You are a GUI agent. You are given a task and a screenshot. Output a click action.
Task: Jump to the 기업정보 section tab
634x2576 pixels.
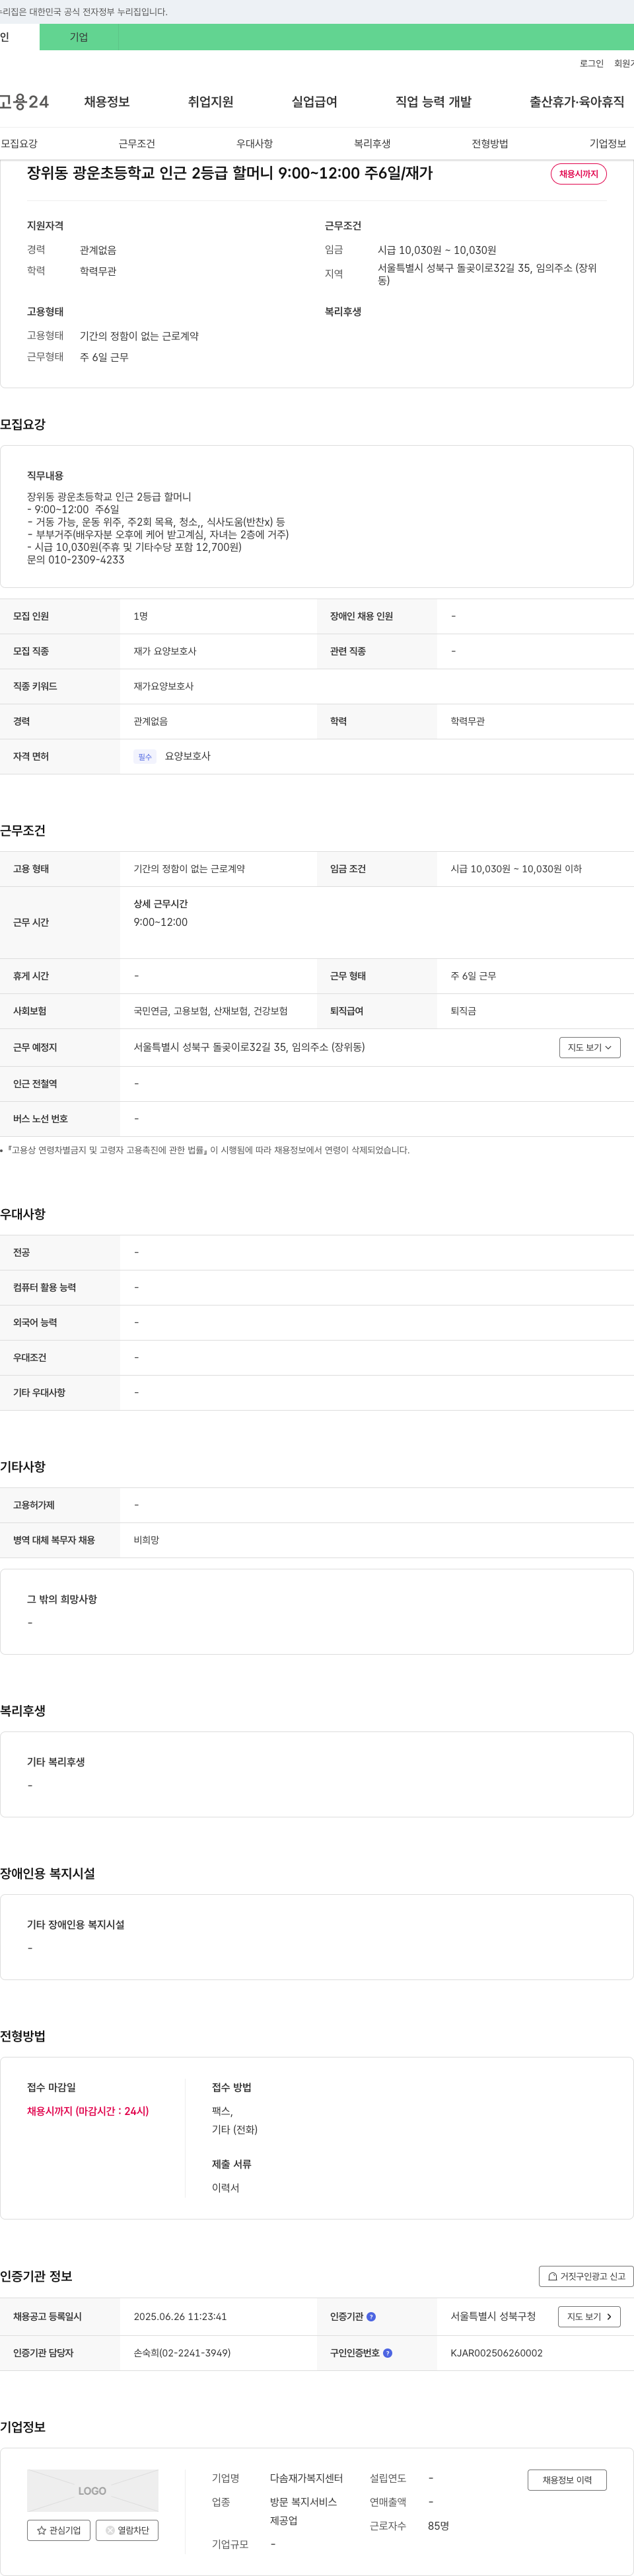click(608, 144)
